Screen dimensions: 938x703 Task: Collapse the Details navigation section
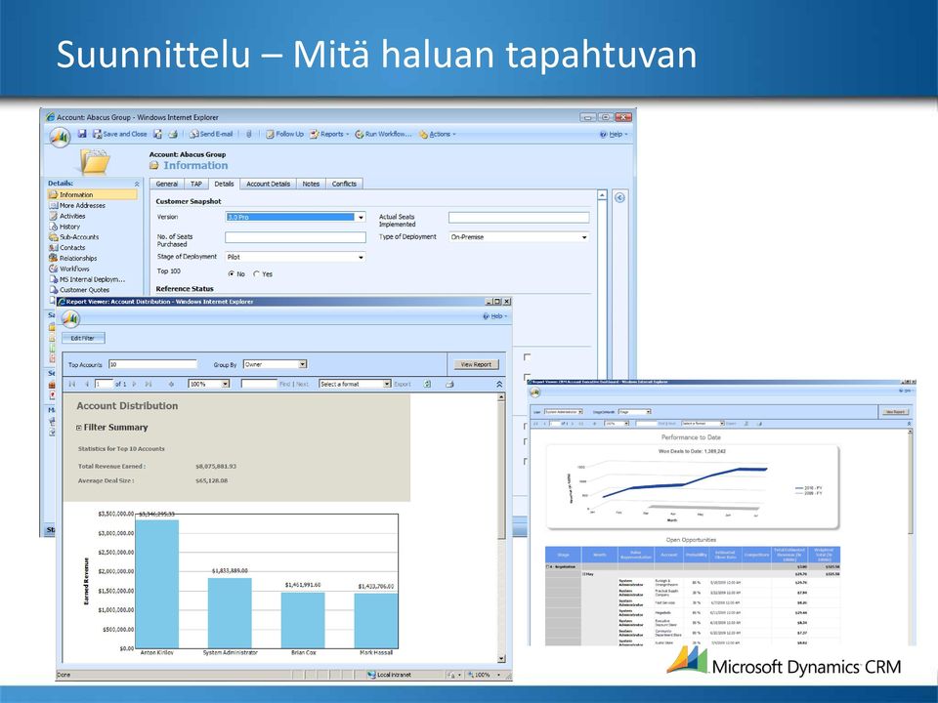click(137, 184)
